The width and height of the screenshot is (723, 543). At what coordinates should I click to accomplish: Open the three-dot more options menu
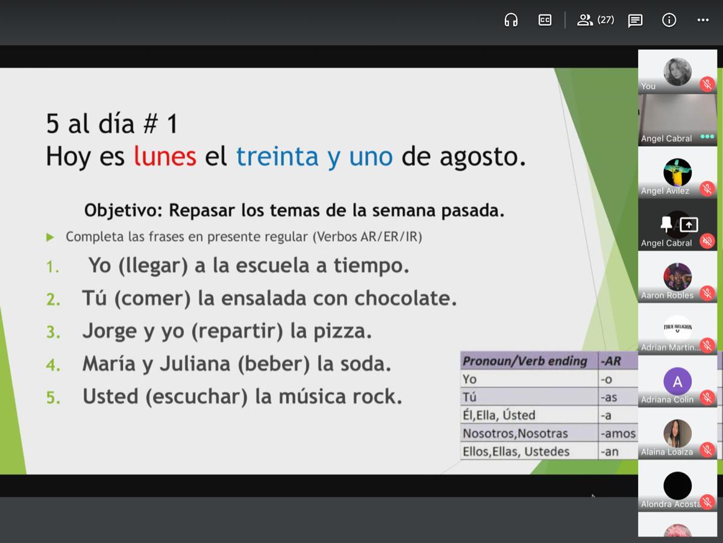pos(703,20)
